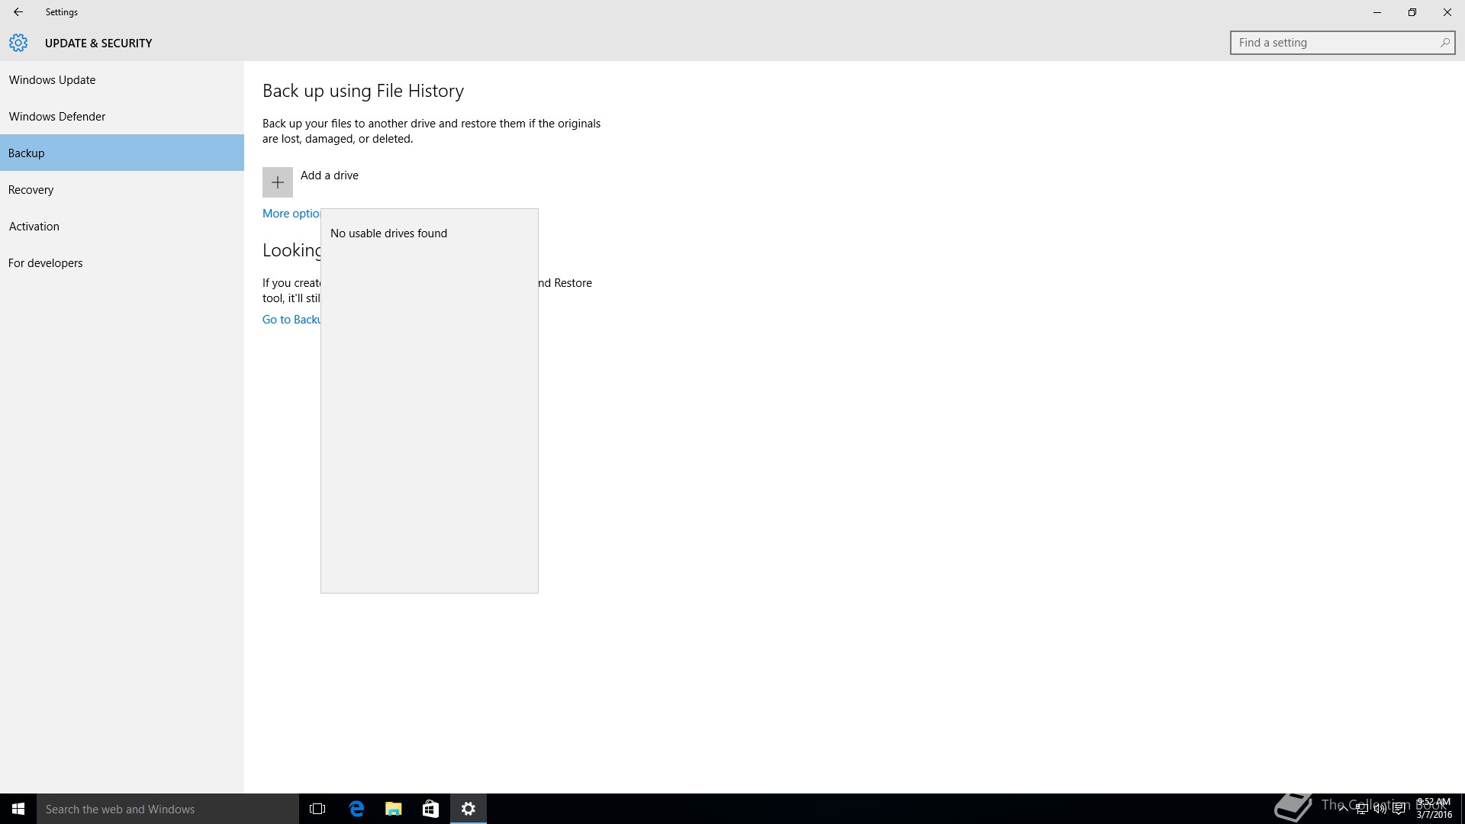Select Windows Update in the sidebar
The height and width of the screenshot is (824, 1465).
coord(52,80)
